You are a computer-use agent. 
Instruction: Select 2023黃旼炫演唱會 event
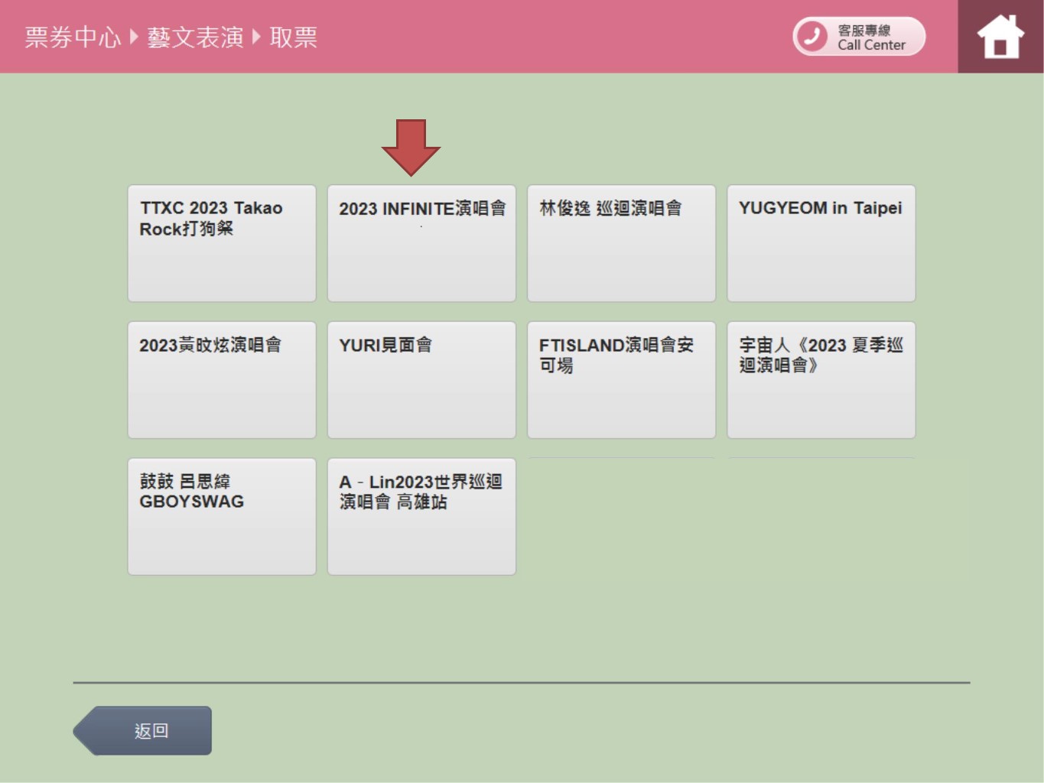point(222,380)
